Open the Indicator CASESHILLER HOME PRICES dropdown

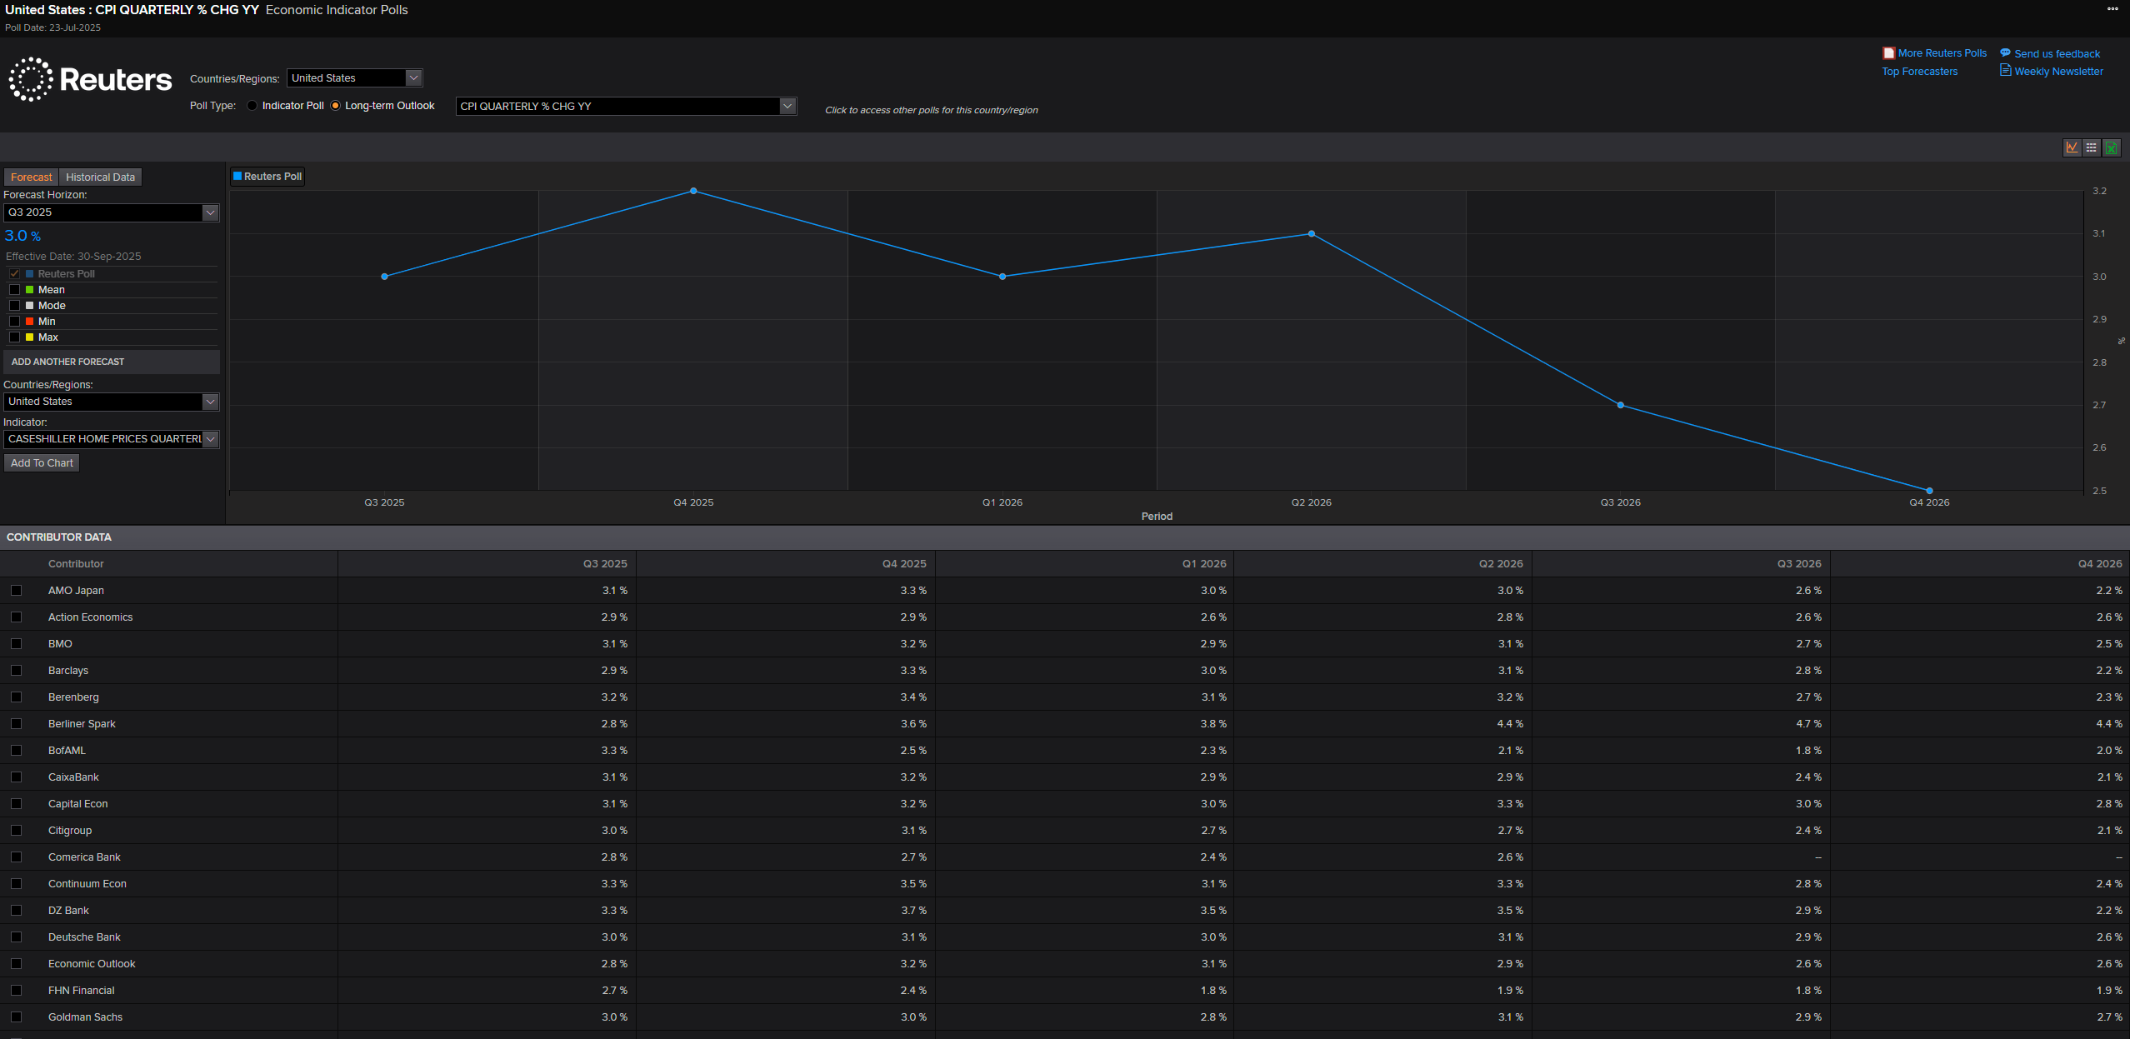pyautogui.click(x=111, y=439)
